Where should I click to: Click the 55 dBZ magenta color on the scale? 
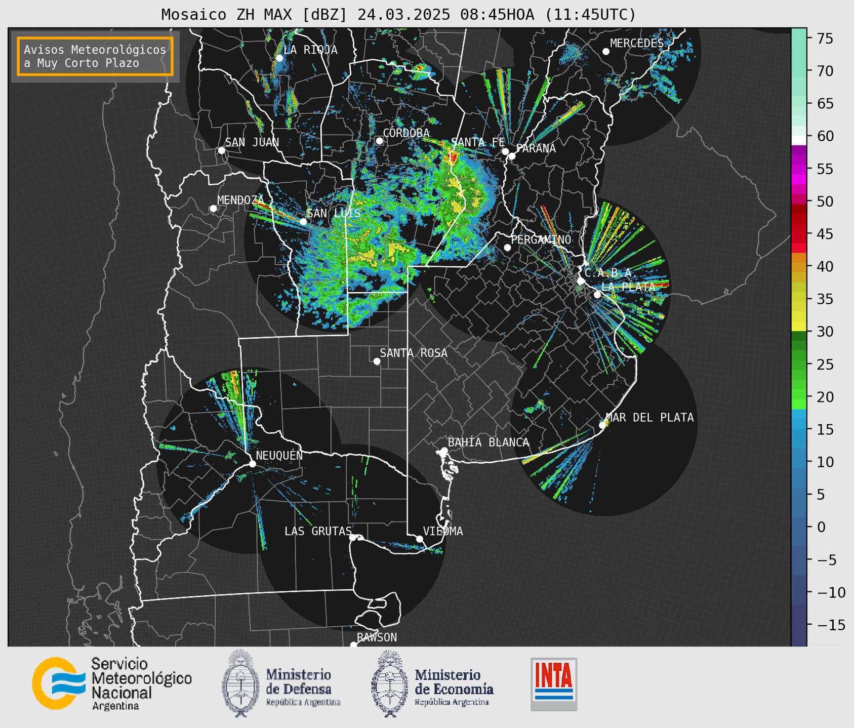799,169
